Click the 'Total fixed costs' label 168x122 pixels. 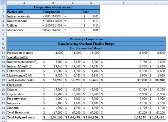coord(24,112)
